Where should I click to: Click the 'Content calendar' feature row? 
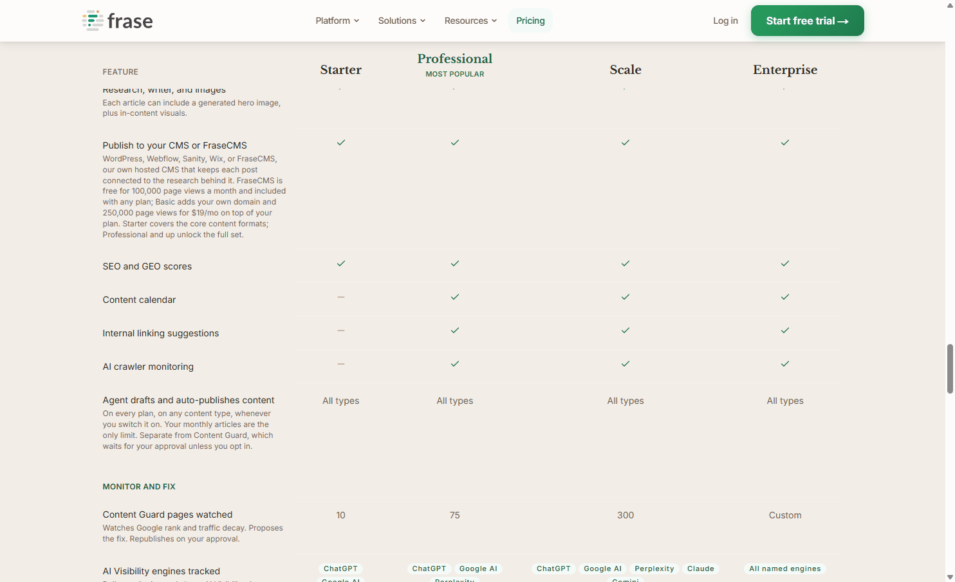(139, 300)
